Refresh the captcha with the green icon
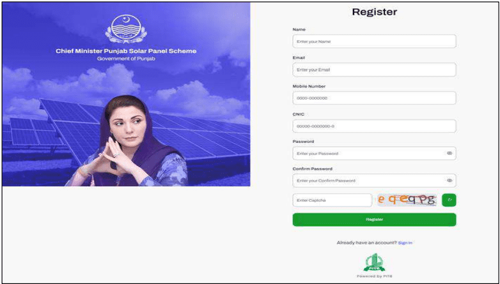This screenshot has width=500, height=284. pyautogui.click(x=449, y=200)
